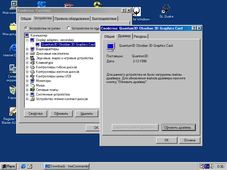Open the Мой компьютер desktop icon
This screenshot has width=227, height=170.
(14, 5)
